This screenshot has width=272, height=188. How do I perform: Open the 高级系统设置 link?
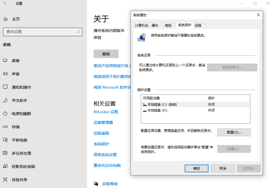coord(105,155)
